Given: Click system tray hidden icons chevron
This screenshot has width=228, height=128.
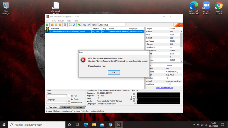Looking at the screenshot, I should point(194,125).
